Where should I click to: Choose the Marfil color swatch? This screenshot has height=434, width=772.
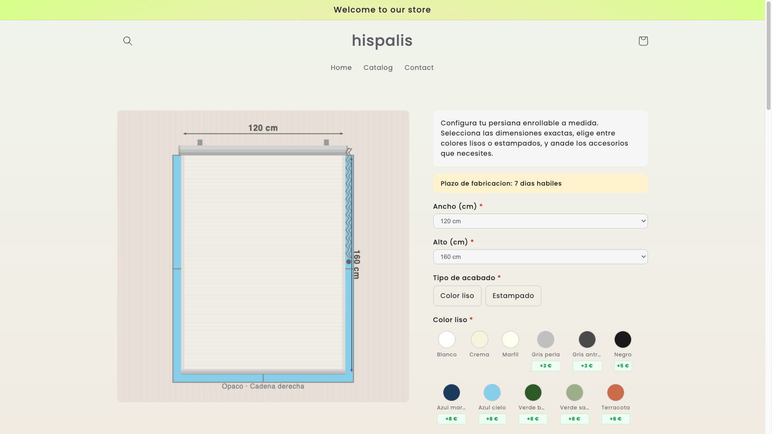(x=510, y=339)
